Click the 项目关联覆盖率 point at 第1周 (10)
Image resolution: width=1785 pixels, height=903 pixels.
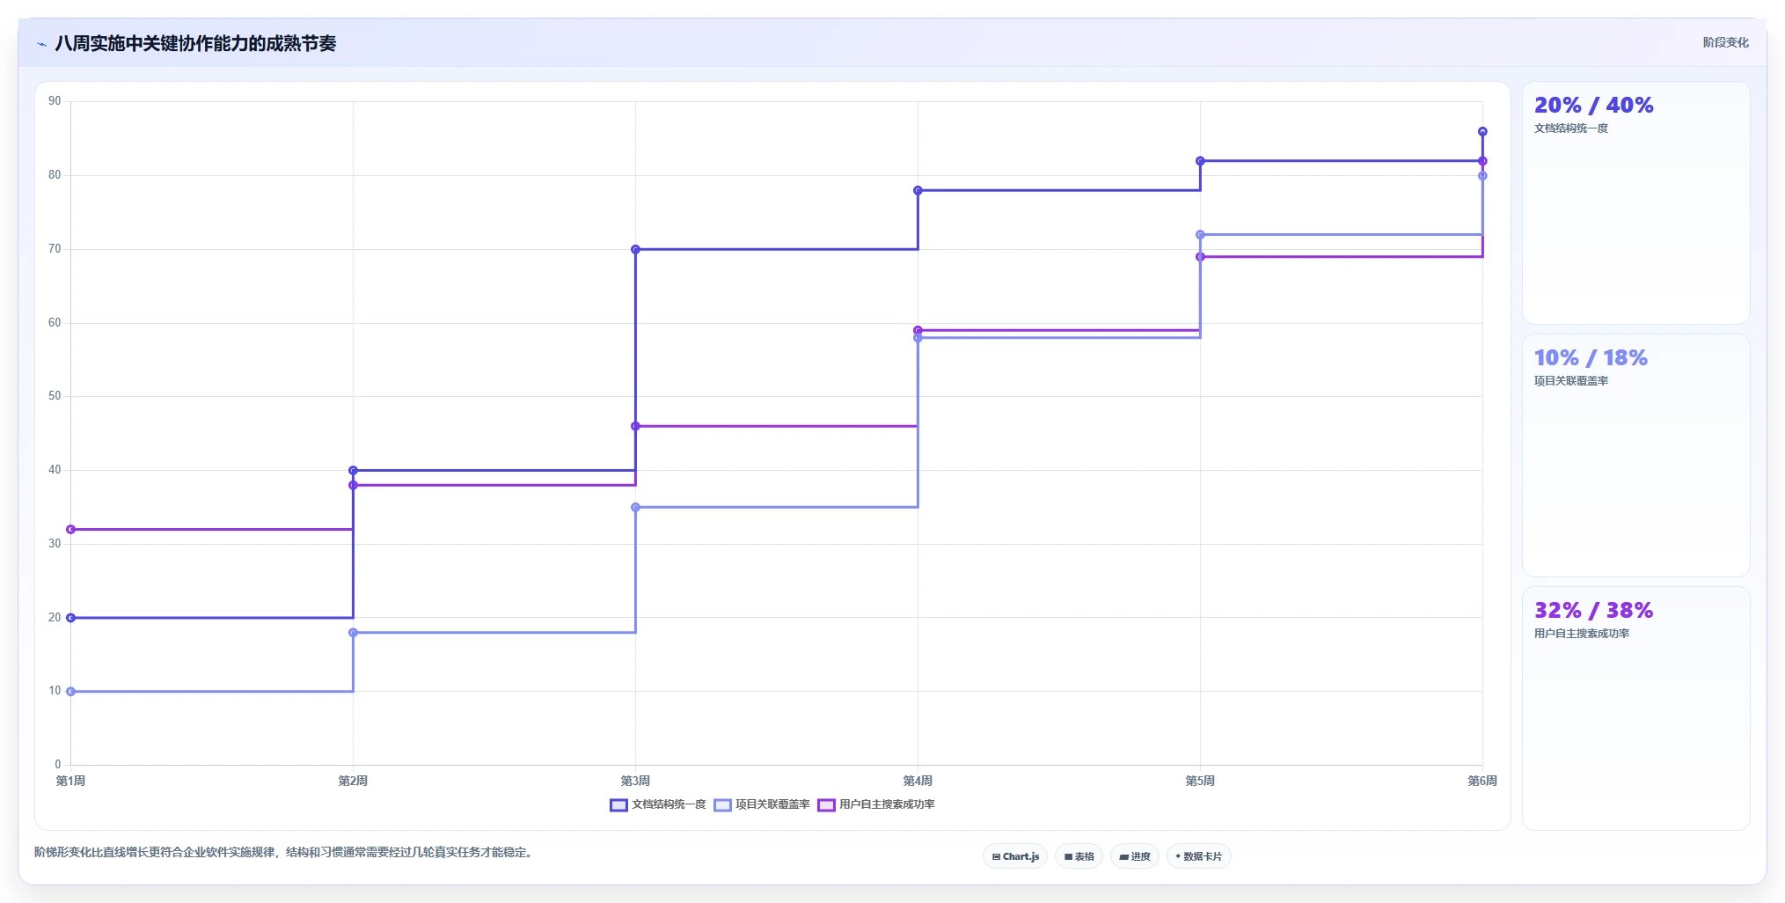[x=70, y=692]
